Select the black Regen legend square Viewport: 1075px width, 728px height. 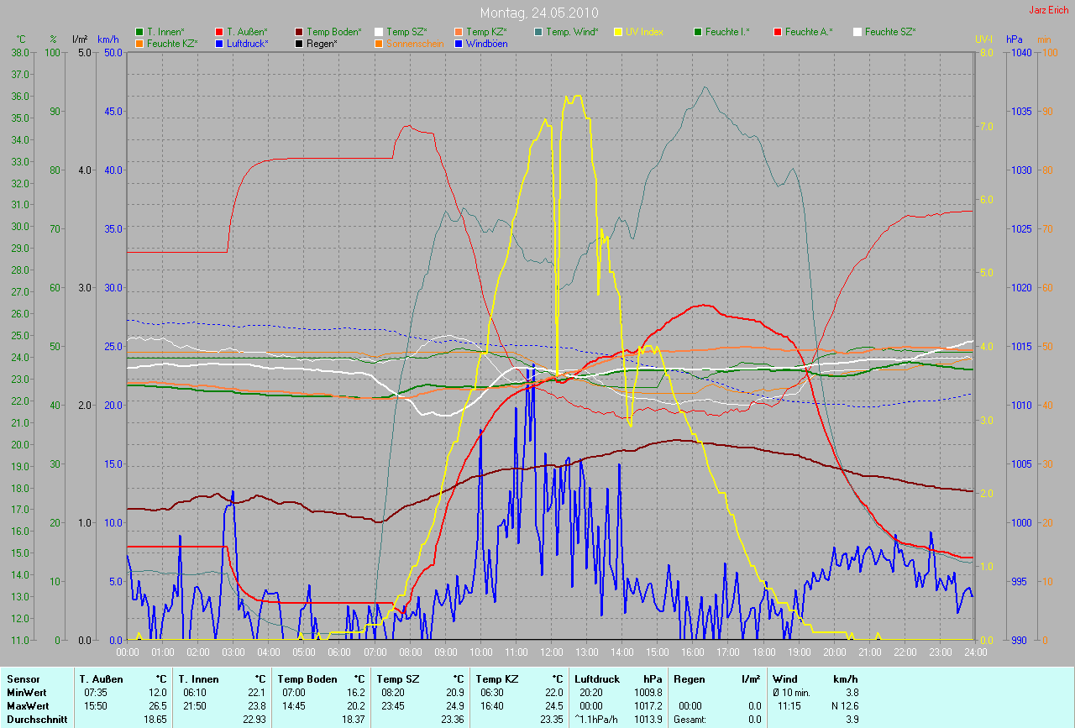[x=299, y=44]
